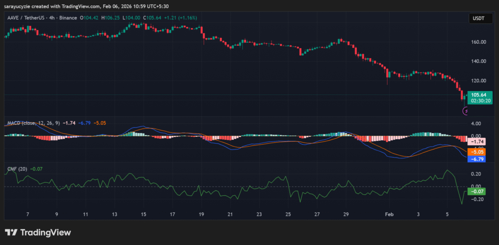Screen dimensions: 499x245
Task: Click the current price label 105.64
Action: click(x=479, y=94)
